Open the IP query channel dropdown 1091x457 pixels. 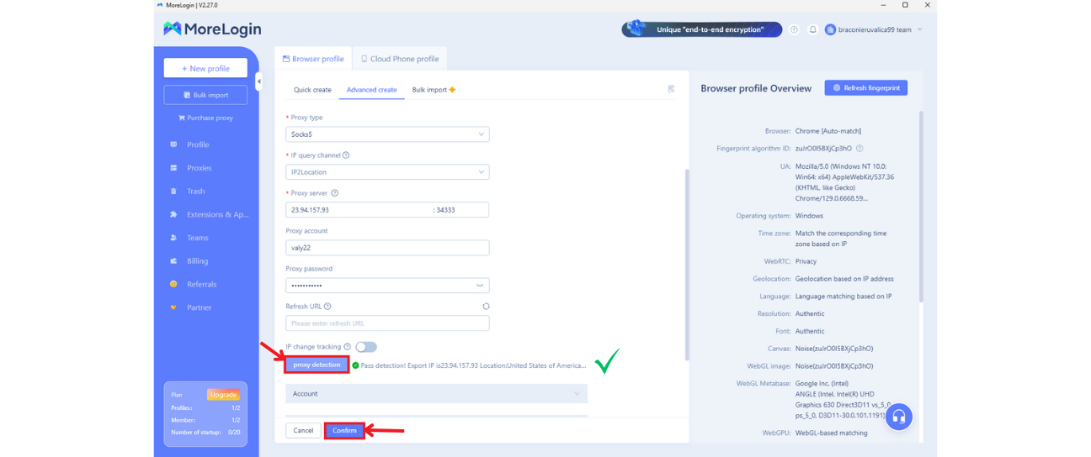click(387, 172)
